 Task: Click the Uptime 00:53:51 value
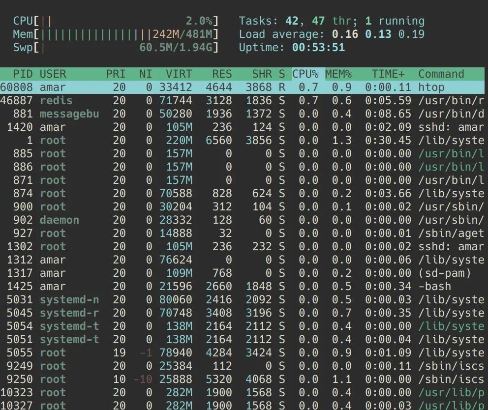tap(318, 48)
